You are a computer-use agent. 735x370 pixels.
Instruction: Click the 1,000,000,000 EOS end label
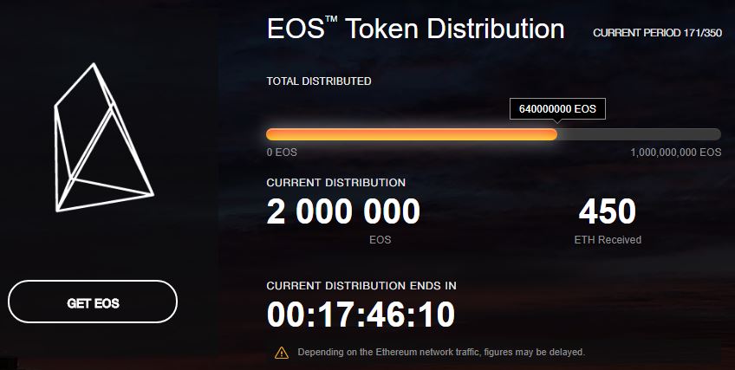[x=675, y=153]
